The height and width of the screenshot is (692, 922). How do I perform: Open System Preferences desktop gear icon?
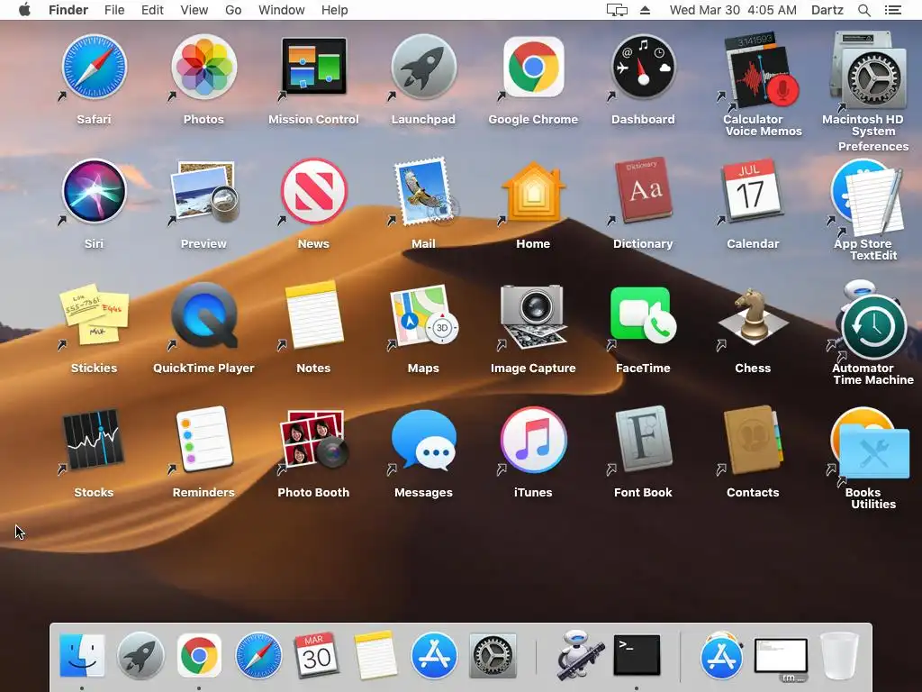click(874, 79)
